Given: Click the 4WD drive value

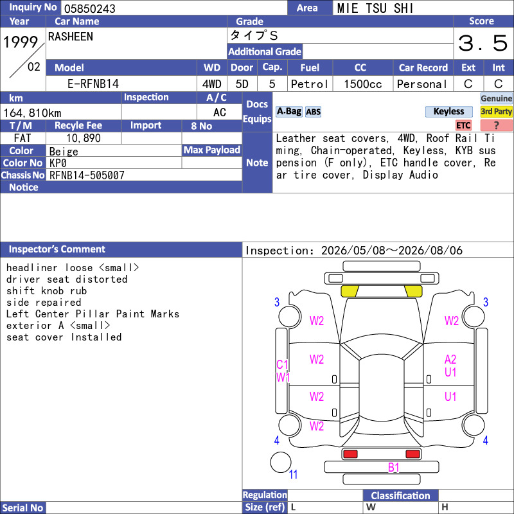Looking at the screenshot, I should (212, 84).
